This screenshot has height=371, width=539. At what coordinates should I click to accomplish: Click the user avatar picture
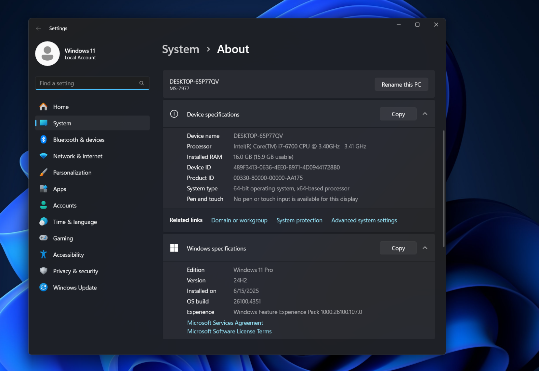tap(47, 54)
